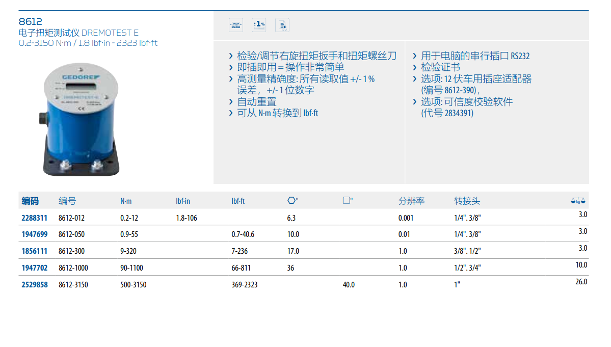Viewport: 611px width, 347px height.
Task: Click the hexagon drive column icon
Action: coord(292,201)
